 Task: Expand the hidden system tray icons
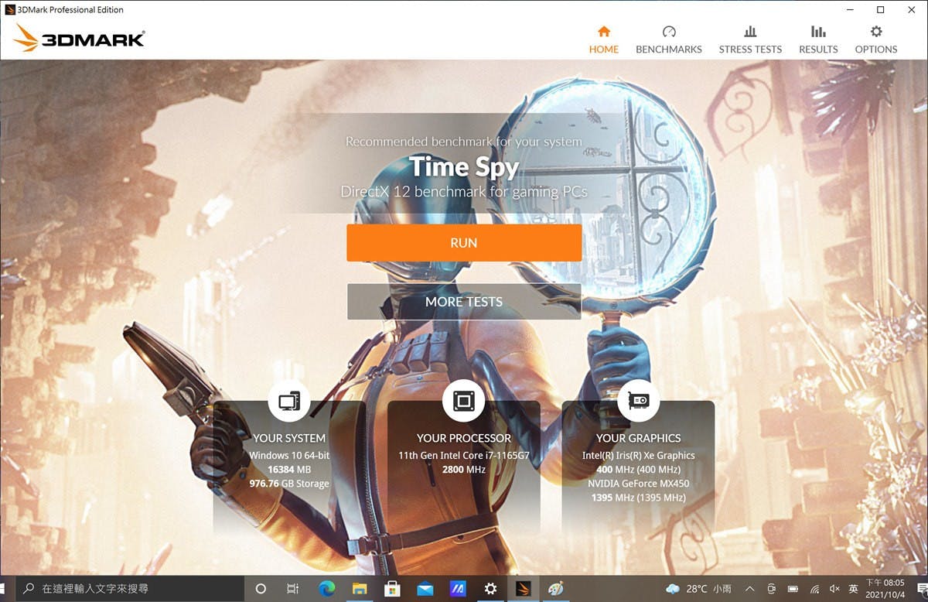[749, 589]
